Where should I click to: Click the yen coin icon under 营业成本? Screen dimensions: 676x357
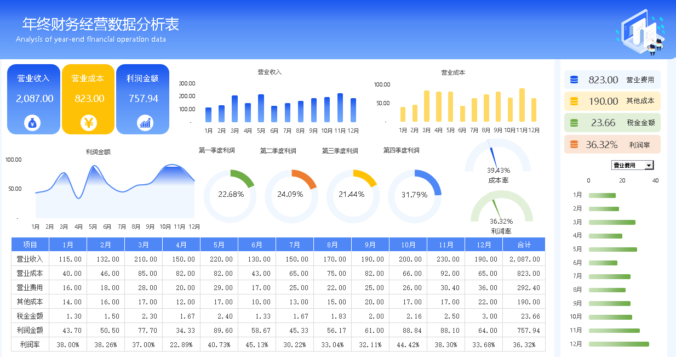(88, 123)
